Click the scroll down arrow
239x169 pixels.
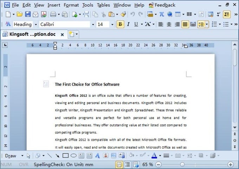[x=235, y=127]
